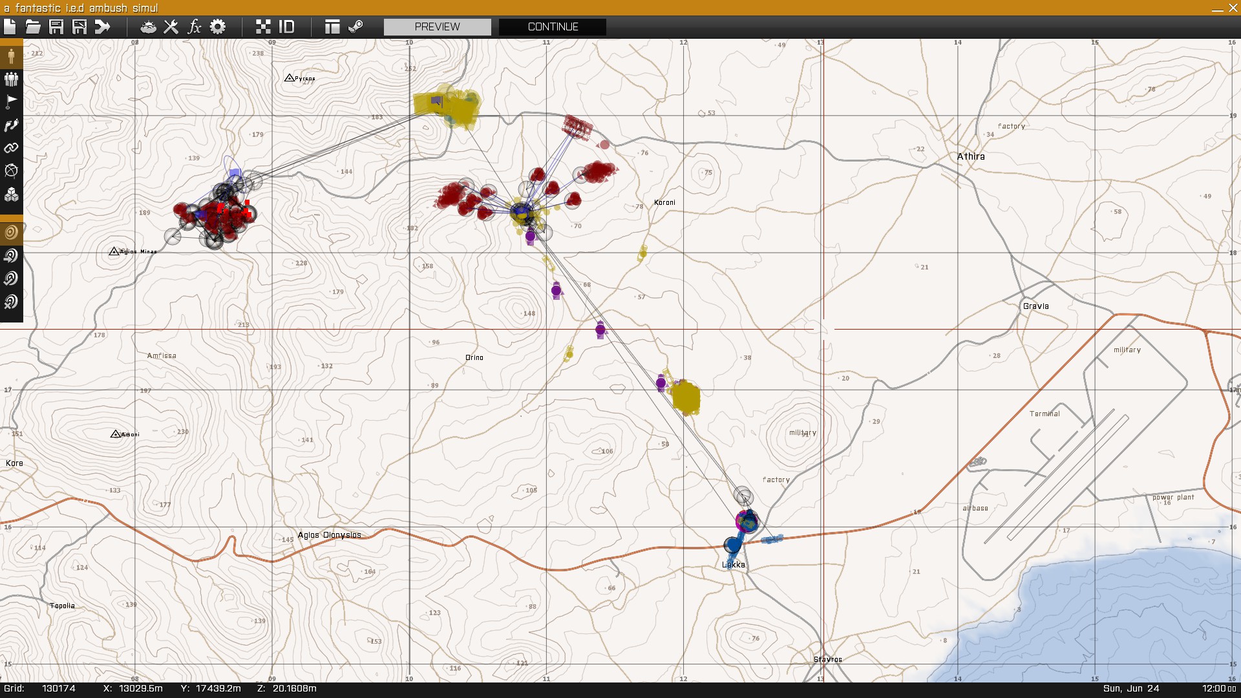The image size is (1241, 698).
Task: Open the fx functions viewer icon
Action: tap(195, 26)
